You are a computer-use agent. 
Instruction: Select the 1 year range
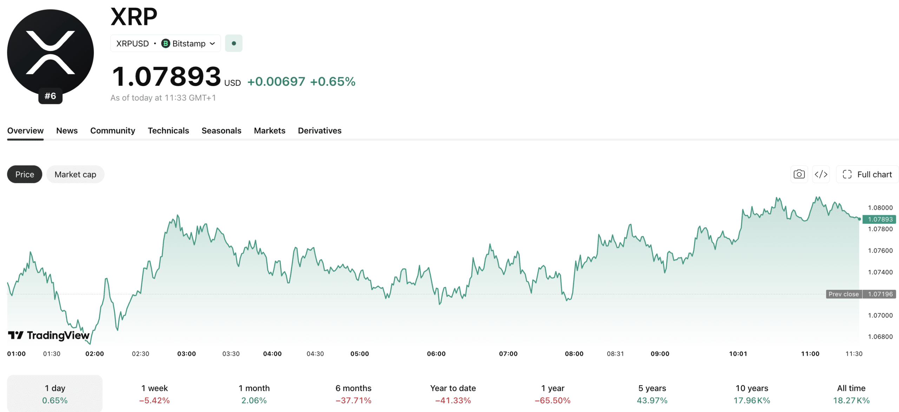[552, 394]
